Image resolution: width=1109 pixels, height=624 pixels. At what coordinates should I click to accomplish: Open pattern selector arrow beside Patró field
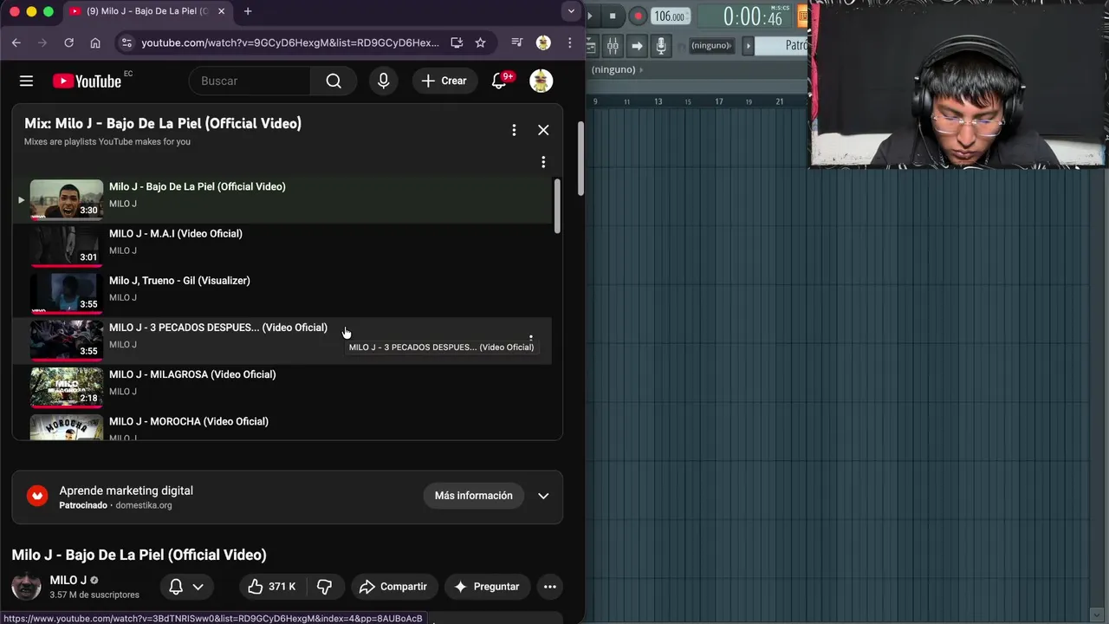(x=749, y=45)
